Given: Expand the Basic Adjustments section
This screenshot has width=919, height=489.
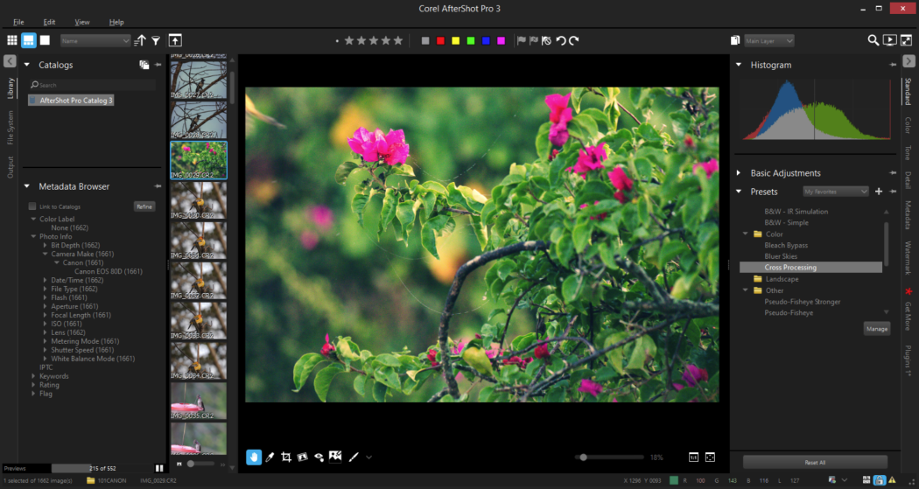Looking at the screenshot, I should [x=785, y=173].
